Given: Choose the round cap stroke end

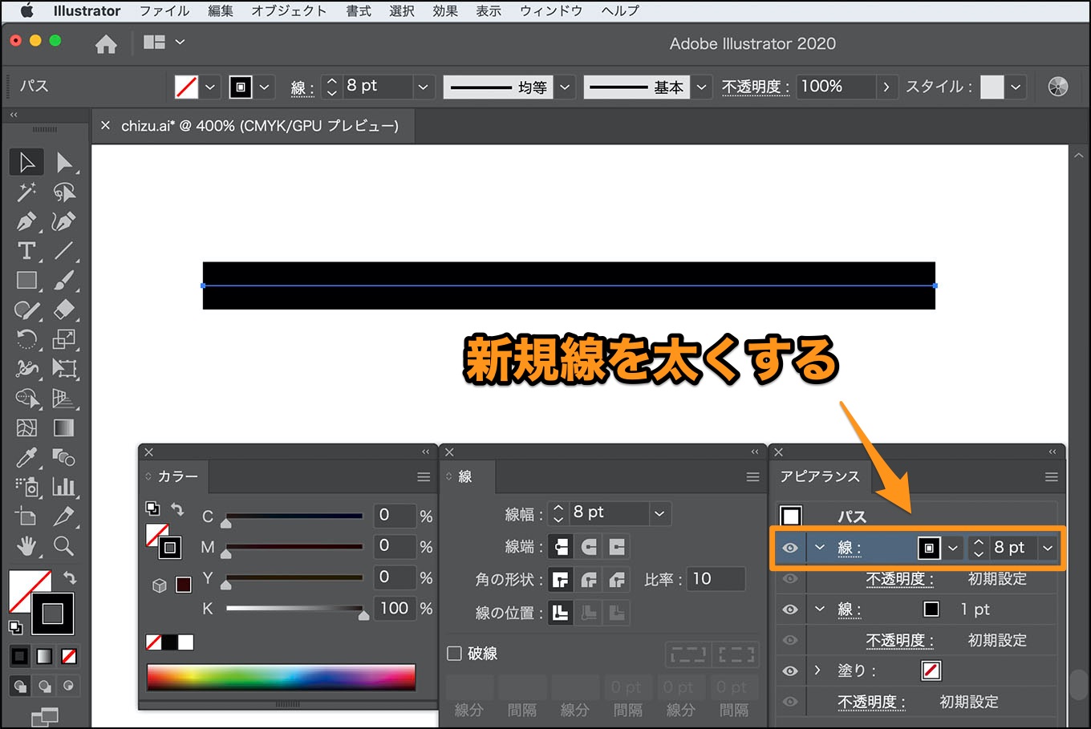Looking at the screenshot, I should tap(589, 547).
